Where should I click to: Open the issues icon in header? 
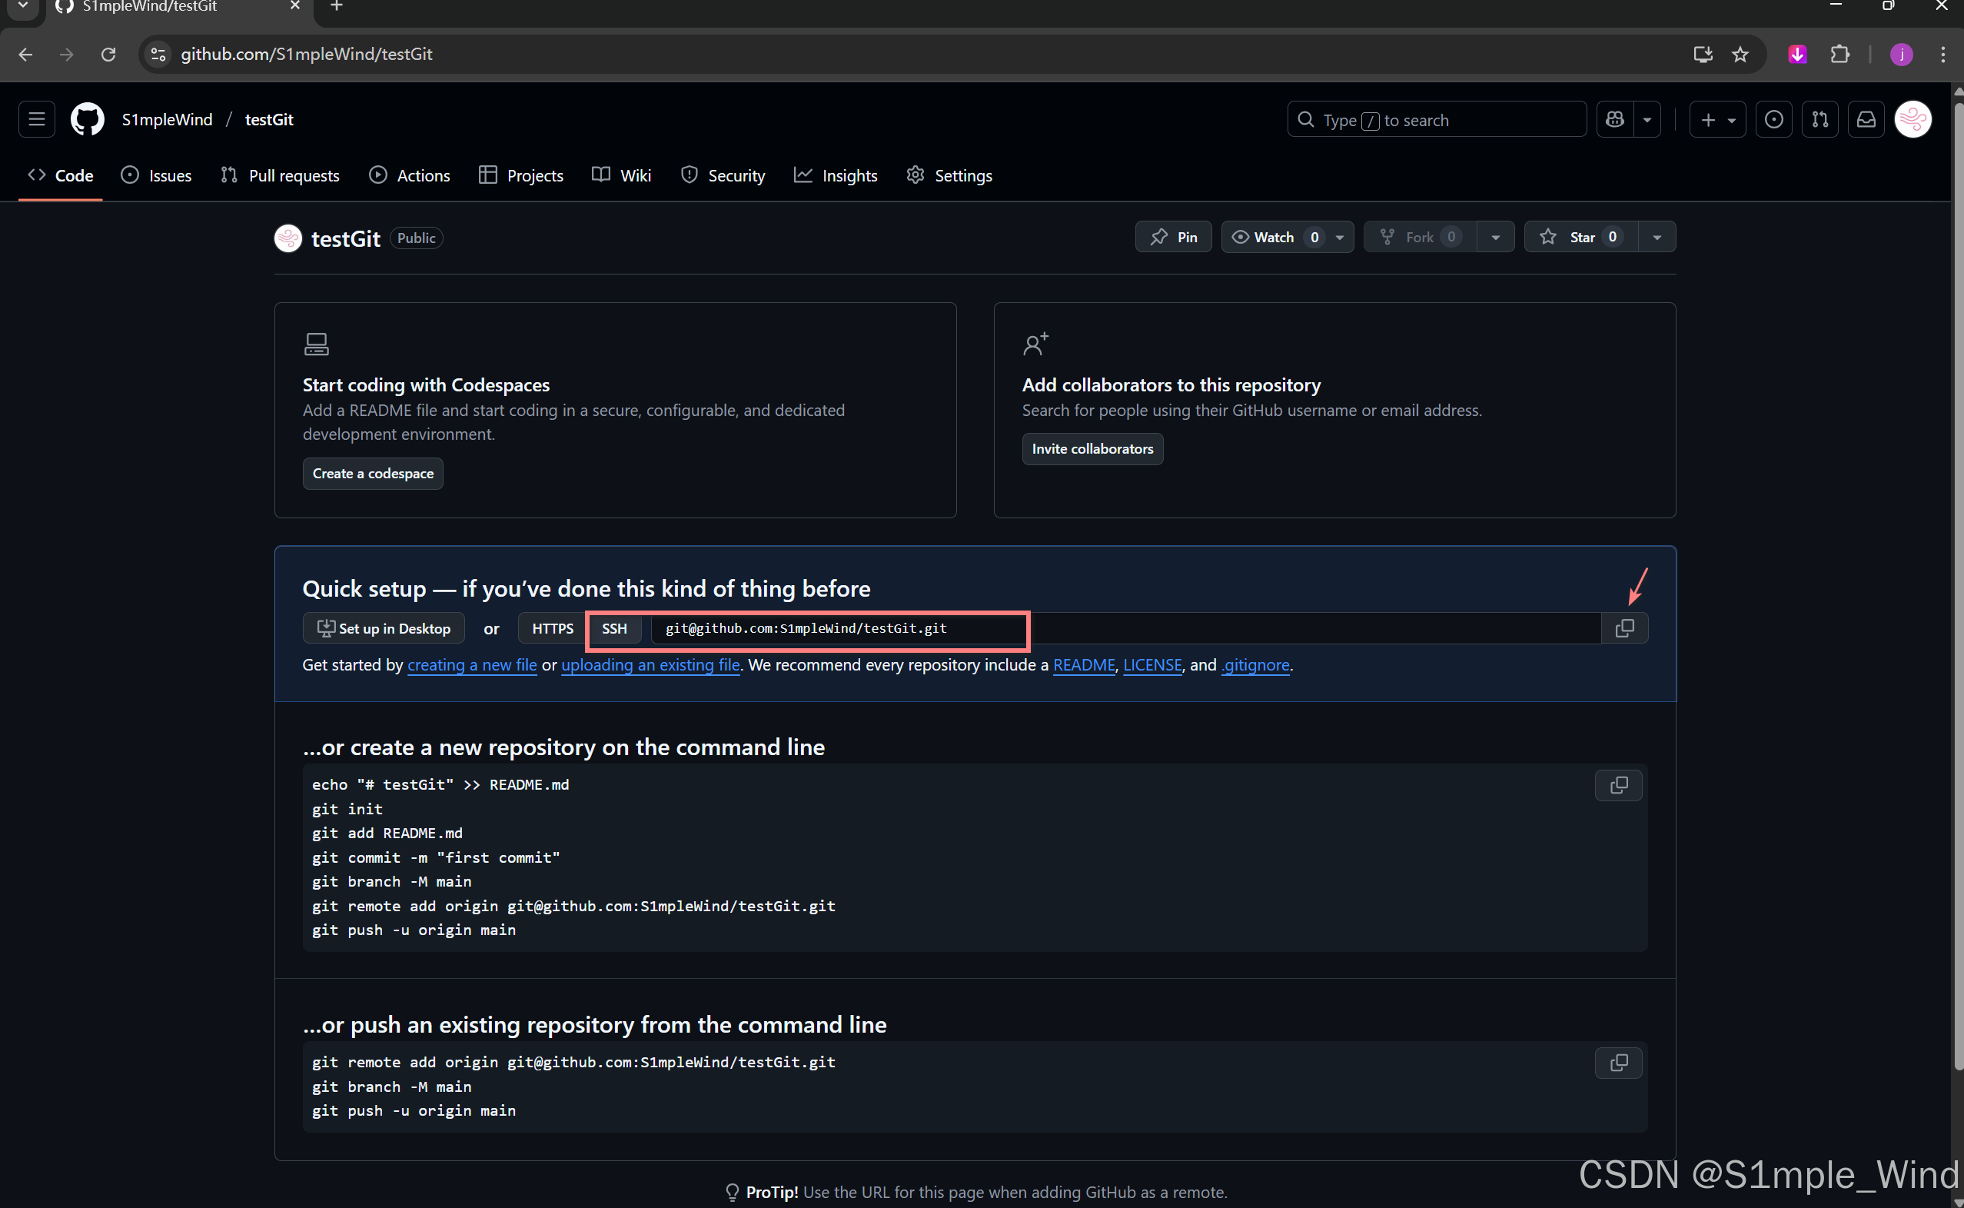(1774, 120)
